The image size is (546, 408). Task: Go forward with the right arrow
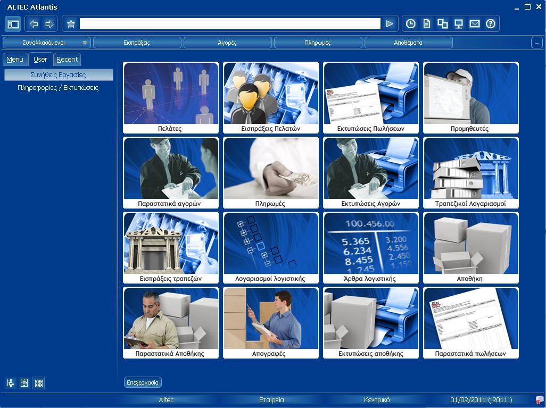click(x=49, y=24)
